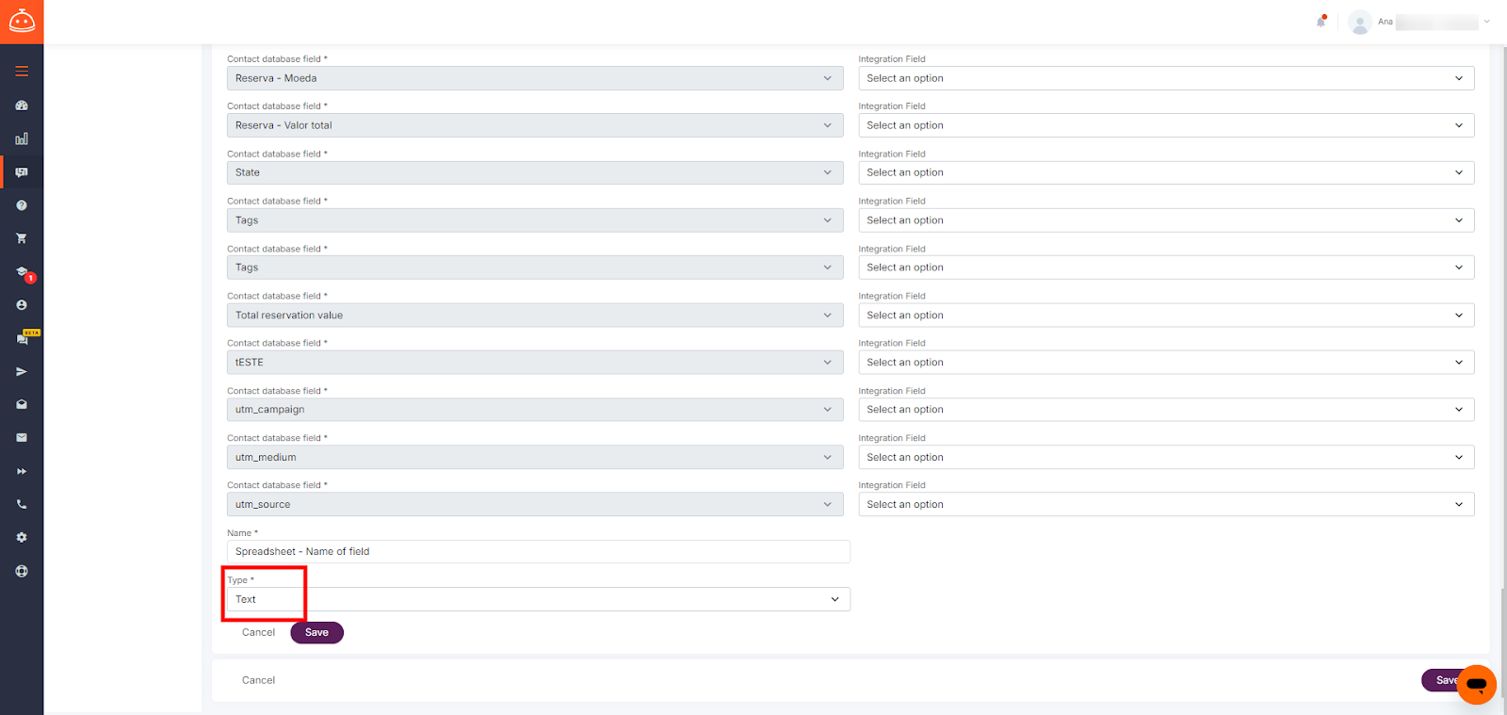Open the closed envelope mail icon
The height and width of the screenshot is (715, 1507).
(22, 437)
